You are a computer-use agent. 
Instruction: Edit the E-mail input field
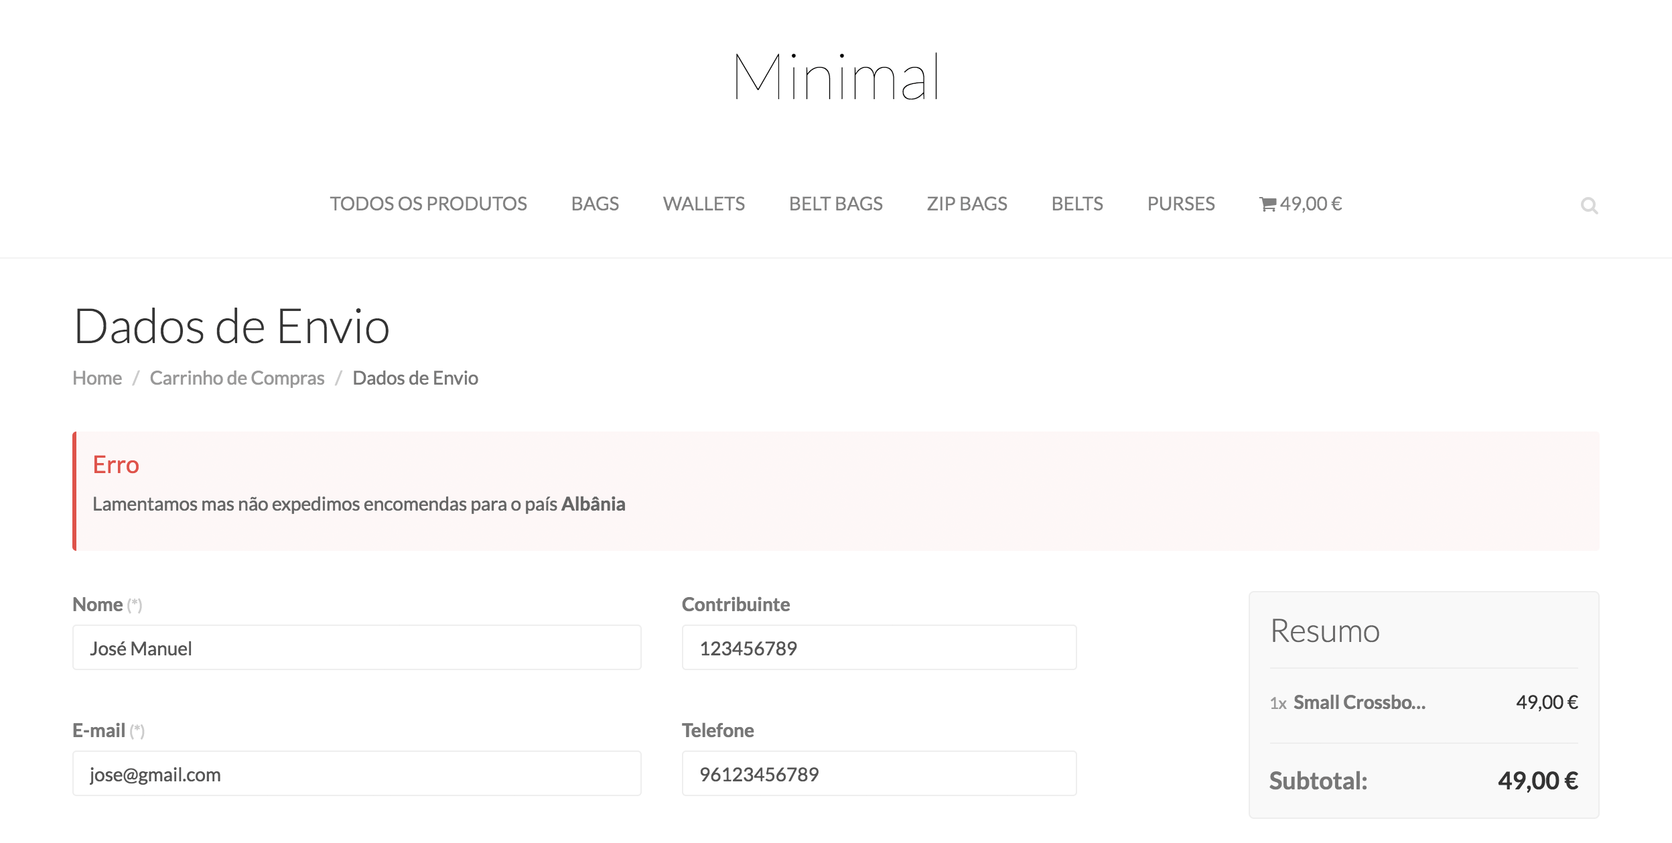coord(356,774)
